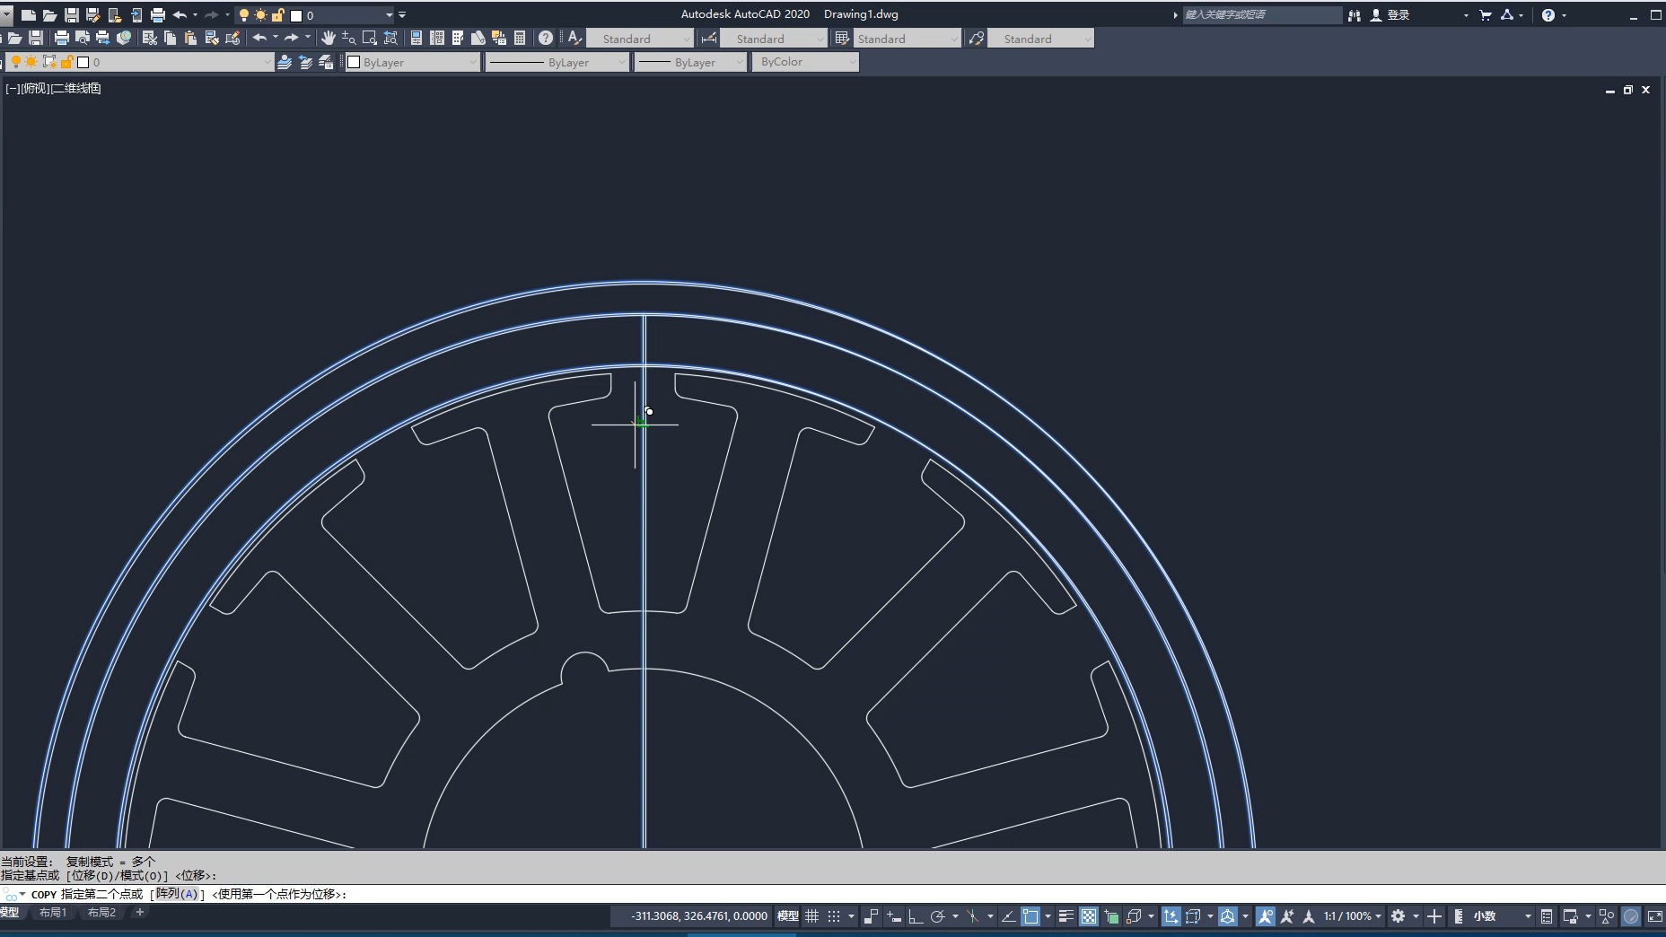
Task: Open the Text Style manager icon
Action: (x=575, y=38)
